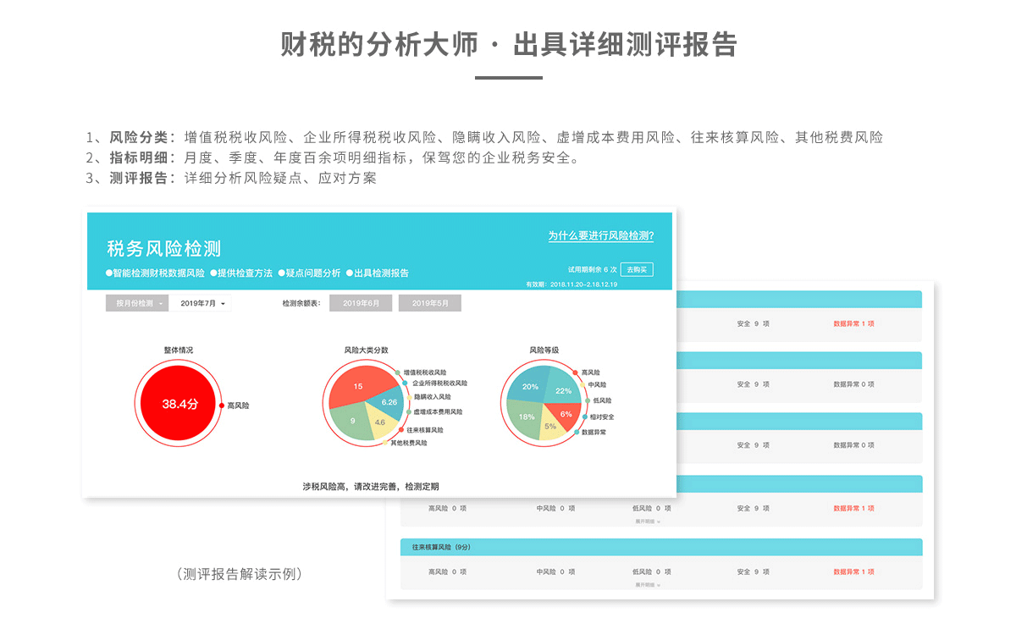Click the 往来核算风险 legend dot beside the pie chart
The image size is (1016, 640).
400,430
